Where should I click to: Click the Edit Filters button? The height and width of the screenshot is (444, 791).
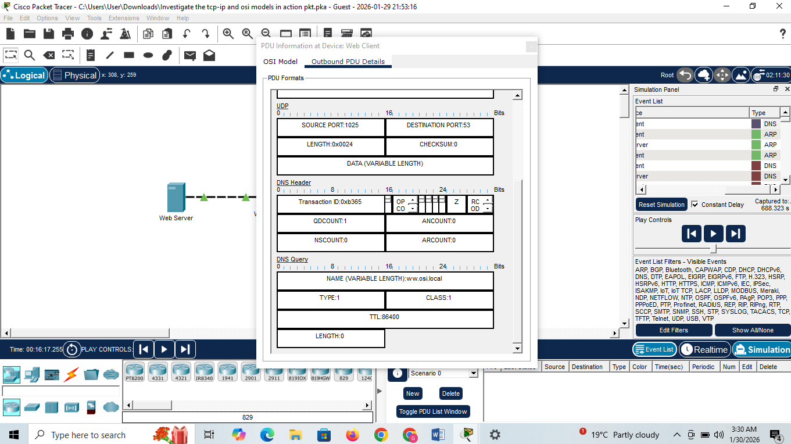(674, 330)
